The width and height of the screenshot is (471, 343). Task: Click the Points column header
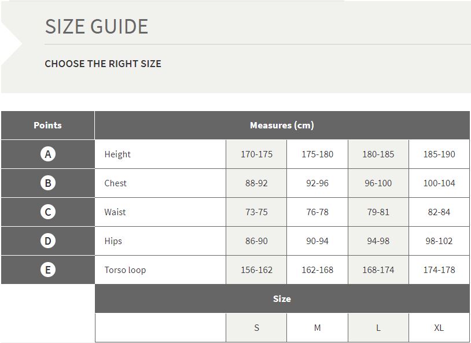click(48, 126)
